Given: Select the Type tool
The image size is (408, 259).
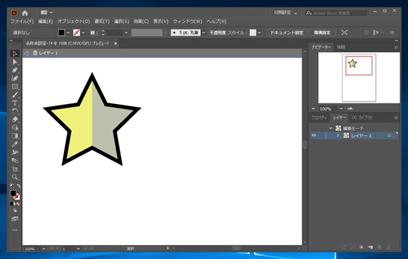Looking at the screenshot, I should (15, 103).
